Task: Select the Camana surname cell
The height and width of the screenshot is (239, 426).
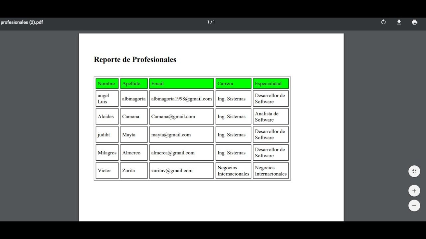Action: point(134,117)
